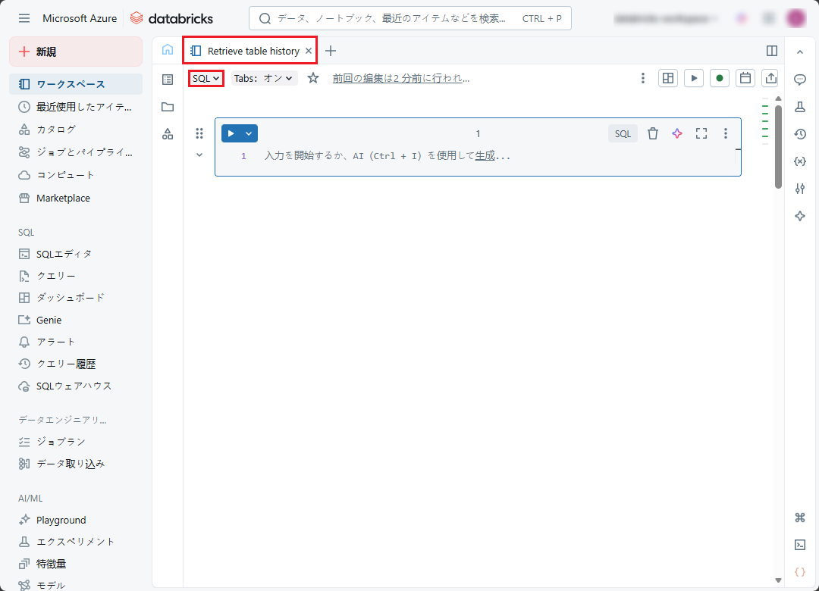Viewport: 819px width, 591px height.
Task: Open the version history icon in the right sidebar
Action: pyautogui.click(x=799, y=134)
